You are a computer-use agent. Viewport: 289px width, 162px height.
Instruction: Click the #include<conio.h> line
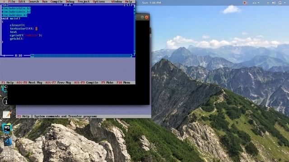[16, 12]
